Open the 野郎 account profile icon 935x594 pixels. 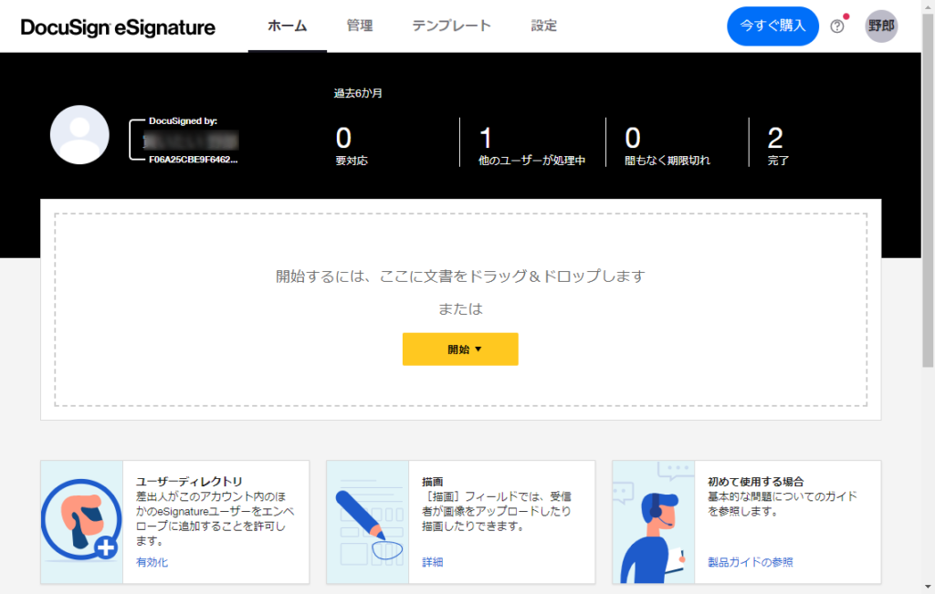click(x=880, y=26)
